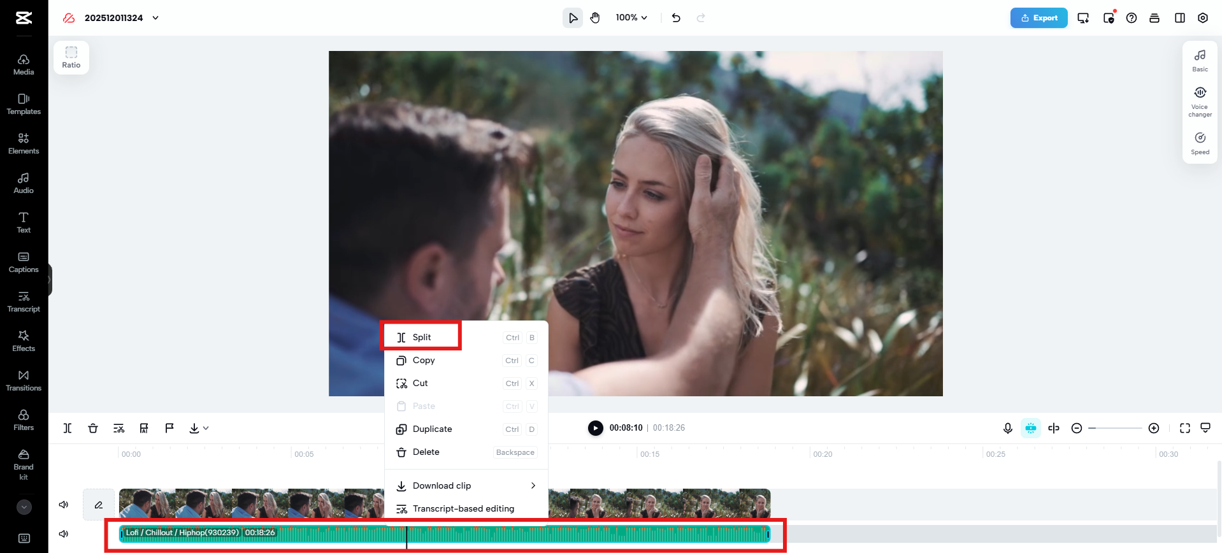Open the Transcript panel

(24, 301)
